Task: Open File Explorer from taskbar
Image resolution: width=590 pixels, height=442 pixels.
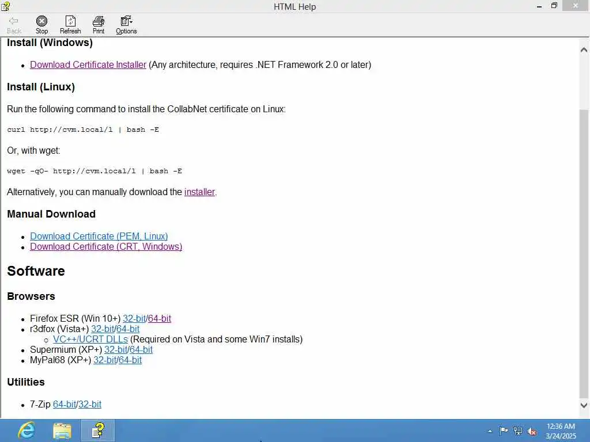Action: pyautogui.click(x=62, y=430)
